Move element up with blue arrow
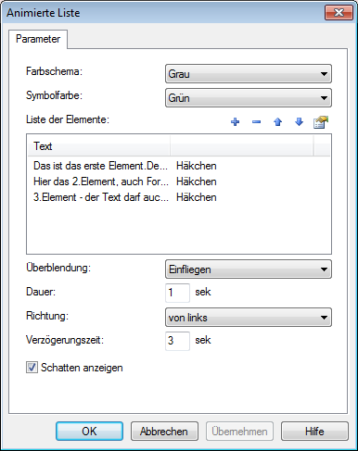The width and height of the screenshot is (358, 451). [x=277, y=122]
